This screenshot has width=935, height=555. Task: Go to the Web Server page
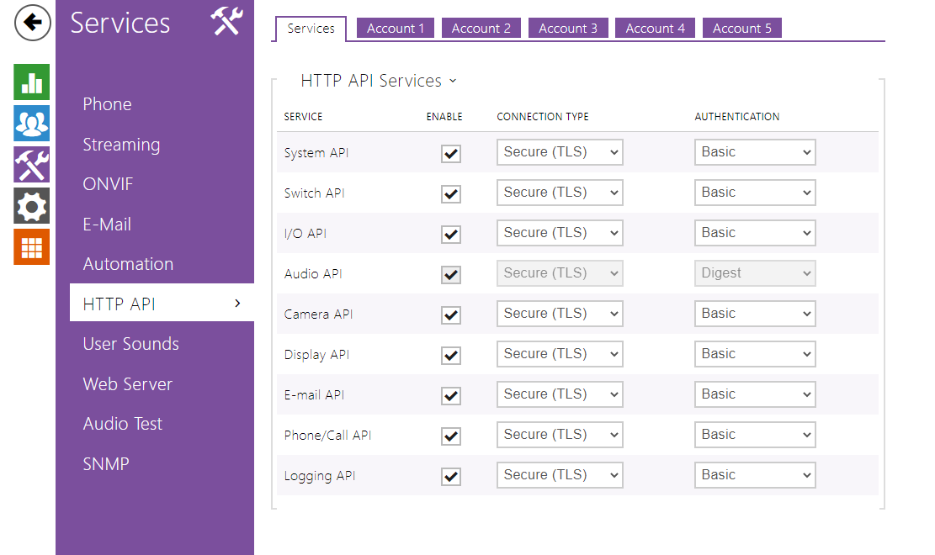[x=127, y=384]
